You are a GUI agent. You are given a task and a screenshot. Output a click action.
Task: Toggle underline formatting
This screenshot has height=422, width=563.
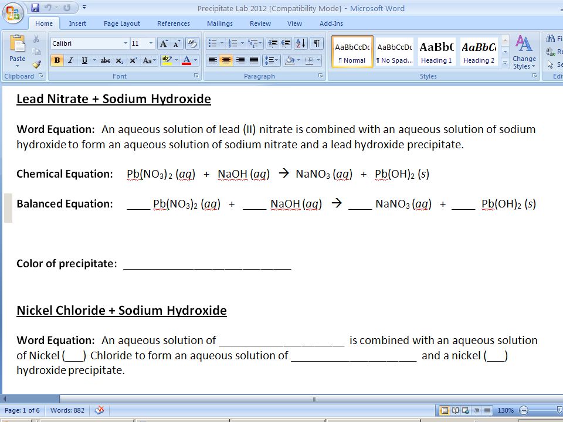(84, 60)
